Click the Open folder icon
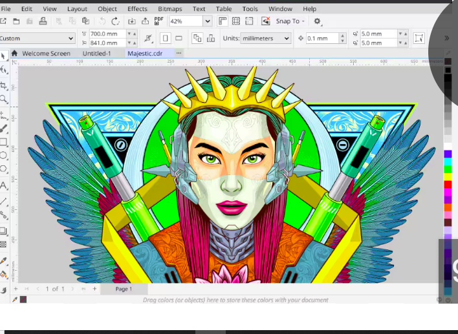 point(16,21)
